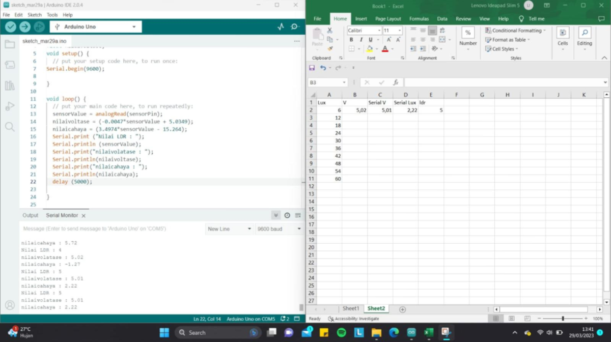Image resolution: width=611 pixels, height=342 pixels.
Task: Open the Serial Plotter icon
Action: [x=281, y=27]
